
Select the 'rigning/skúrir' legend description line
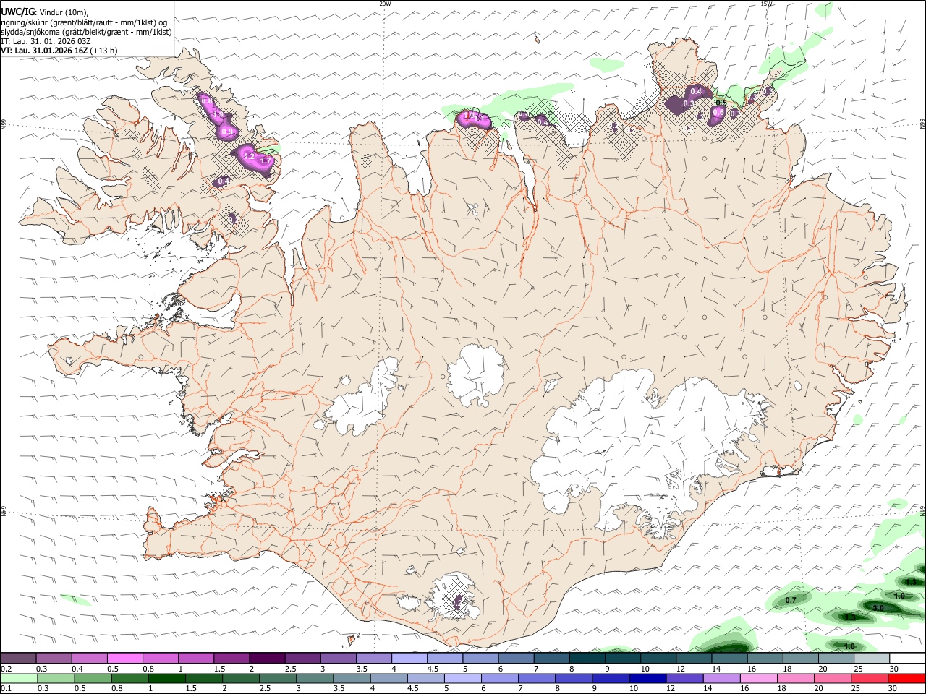coord(85,22)
